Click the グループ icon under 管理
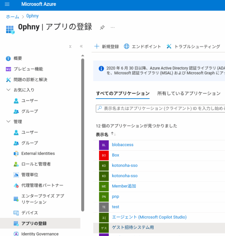The image size is (225, 236). pyautogui.click(x=16, y=143)
